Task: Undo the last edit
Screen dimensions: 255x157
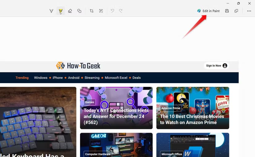Action: point(113,11)
